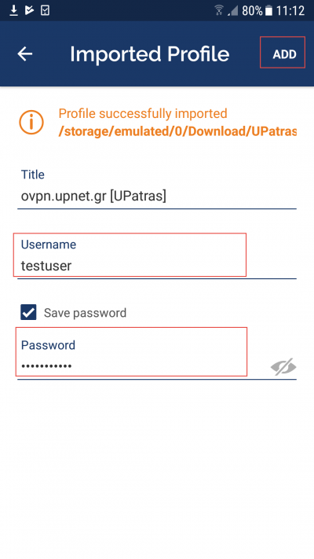Tap the Save password label text
The width and height of the screenshot is (314, 559).
[x=85, y=313]
